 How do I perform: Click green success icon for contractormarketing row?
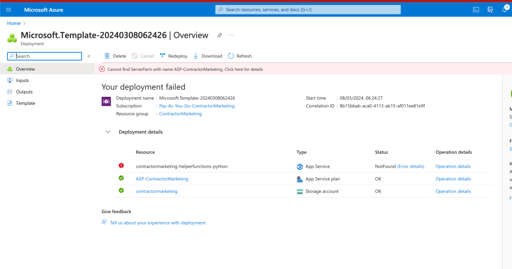(x=121, y=191)
